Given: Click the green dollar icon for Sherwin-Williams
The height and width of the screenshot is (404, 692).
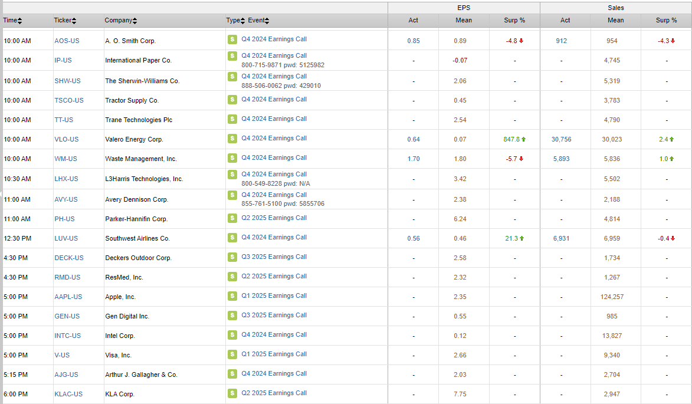Looking at the screenshot, I should (232, 76).
